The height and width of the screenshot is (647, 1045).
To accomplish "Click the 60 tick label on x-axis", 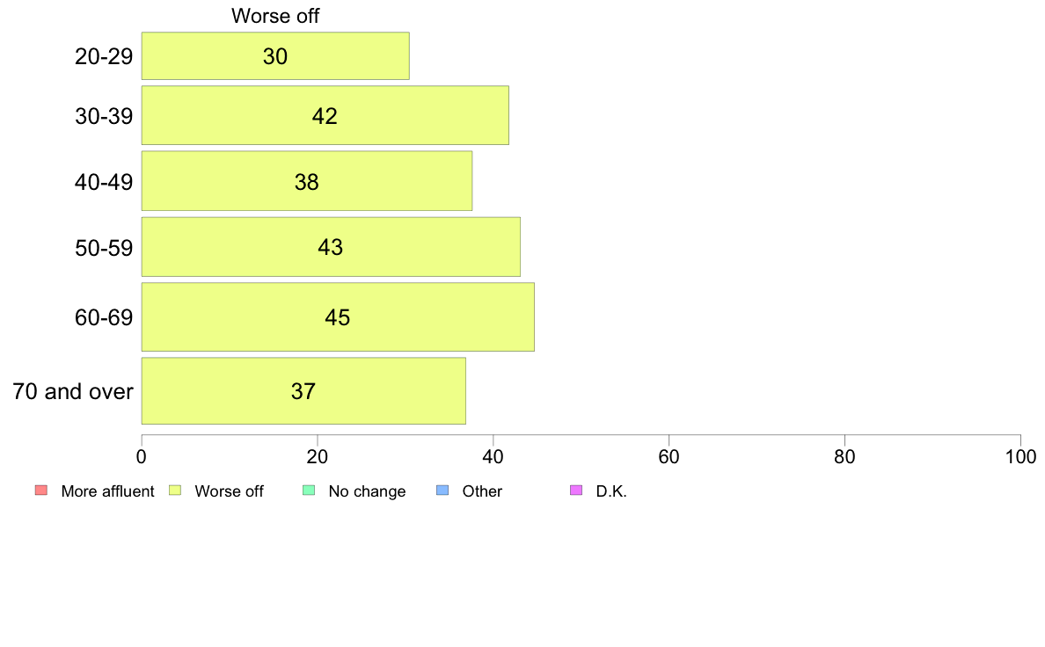I will [669, 456].
